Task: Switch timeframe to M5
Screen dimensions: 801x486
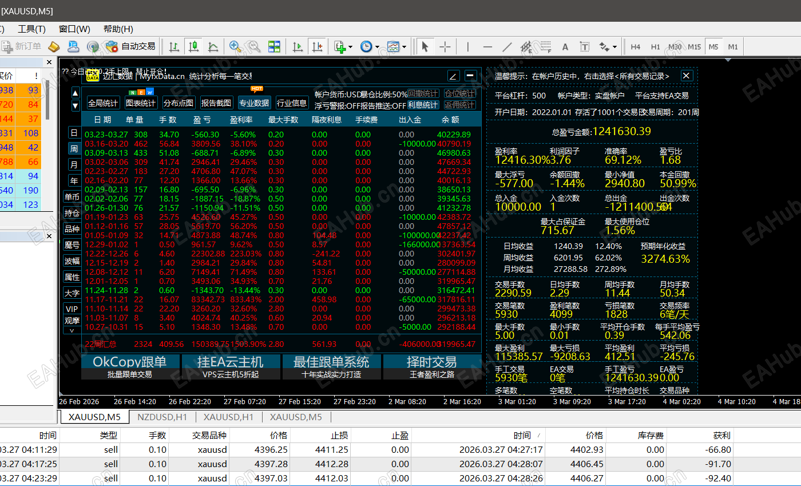Action: click(x=713, y=47)
